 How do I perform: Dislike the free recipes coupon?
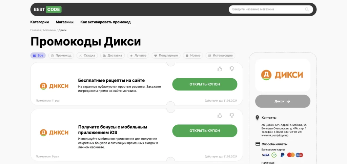(232, 69)
